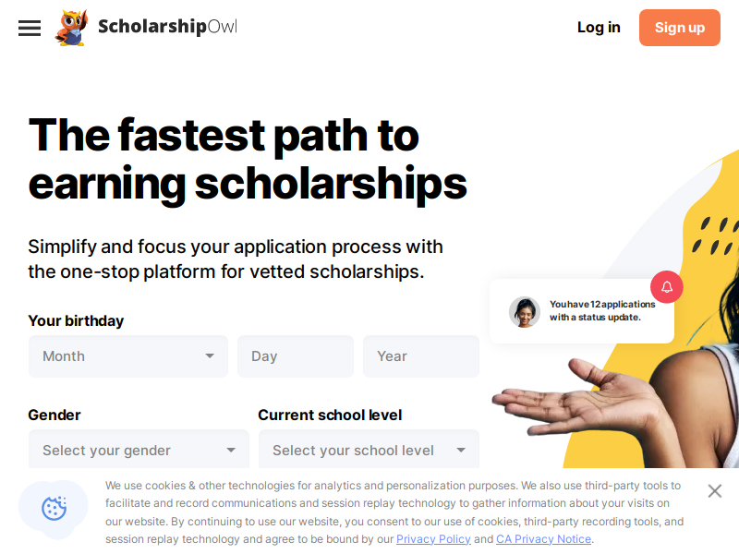Click the Log in link

[599, 28]
